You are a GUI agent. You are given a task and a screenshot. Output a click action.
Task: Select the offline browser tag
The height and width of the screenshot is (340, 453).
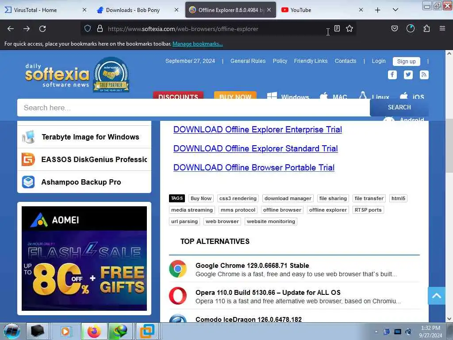282,210
